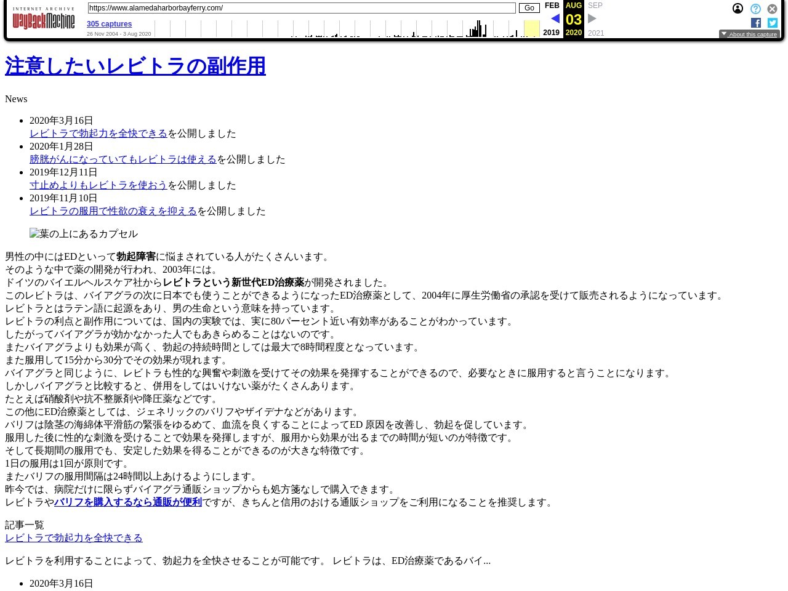Open the user account icon

(738, 9)
